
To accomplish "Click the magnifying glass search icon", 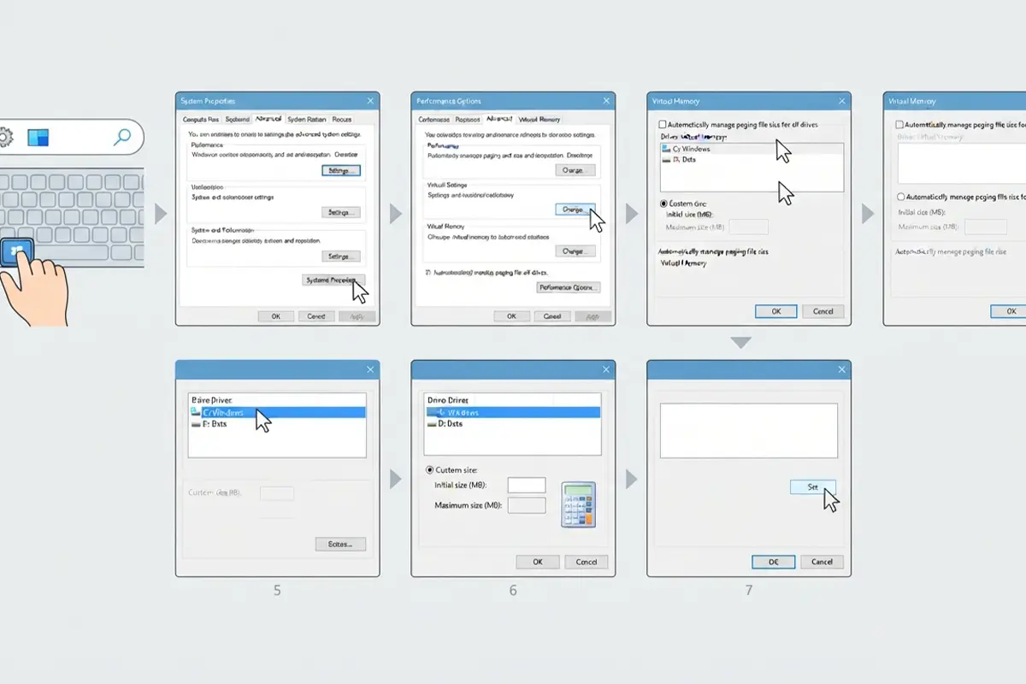I will [123, 137].
